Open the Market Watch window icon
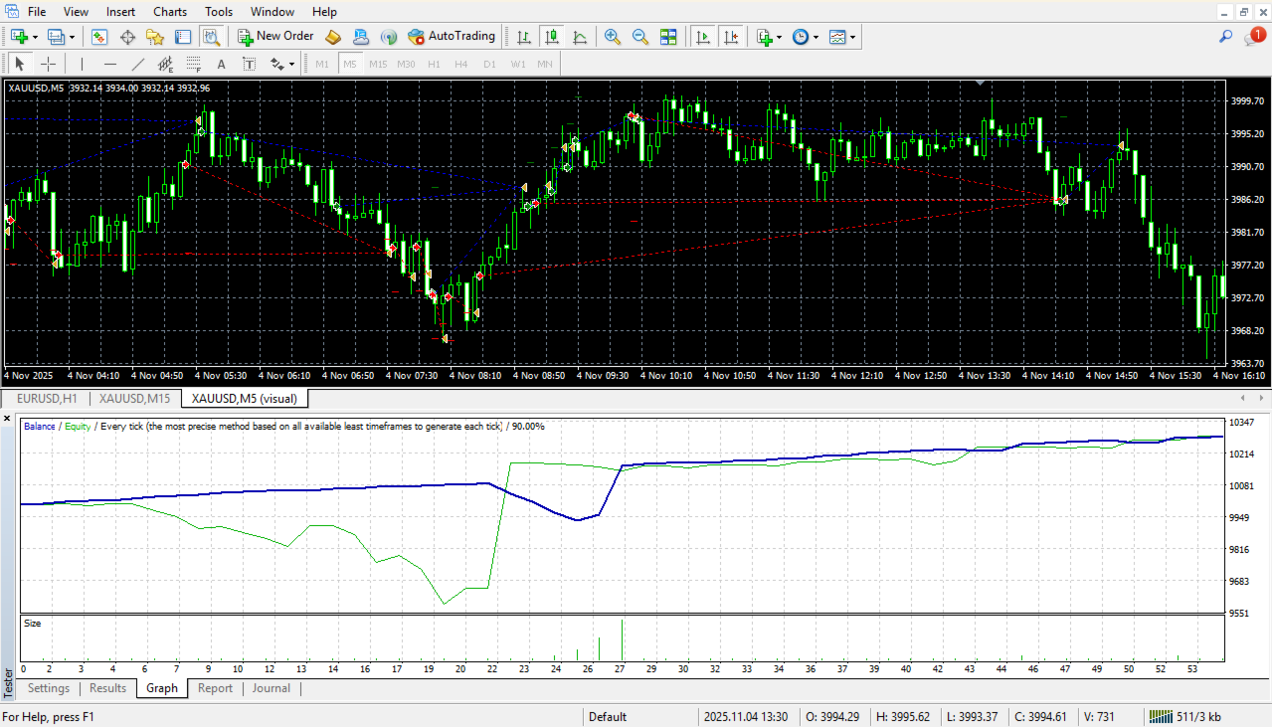 tap(99, 37)
